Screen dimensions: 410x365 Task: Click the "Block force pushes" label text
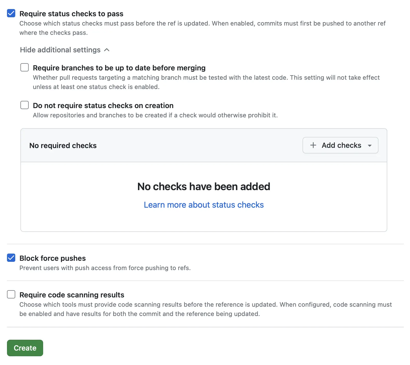[x=52, y=258]
